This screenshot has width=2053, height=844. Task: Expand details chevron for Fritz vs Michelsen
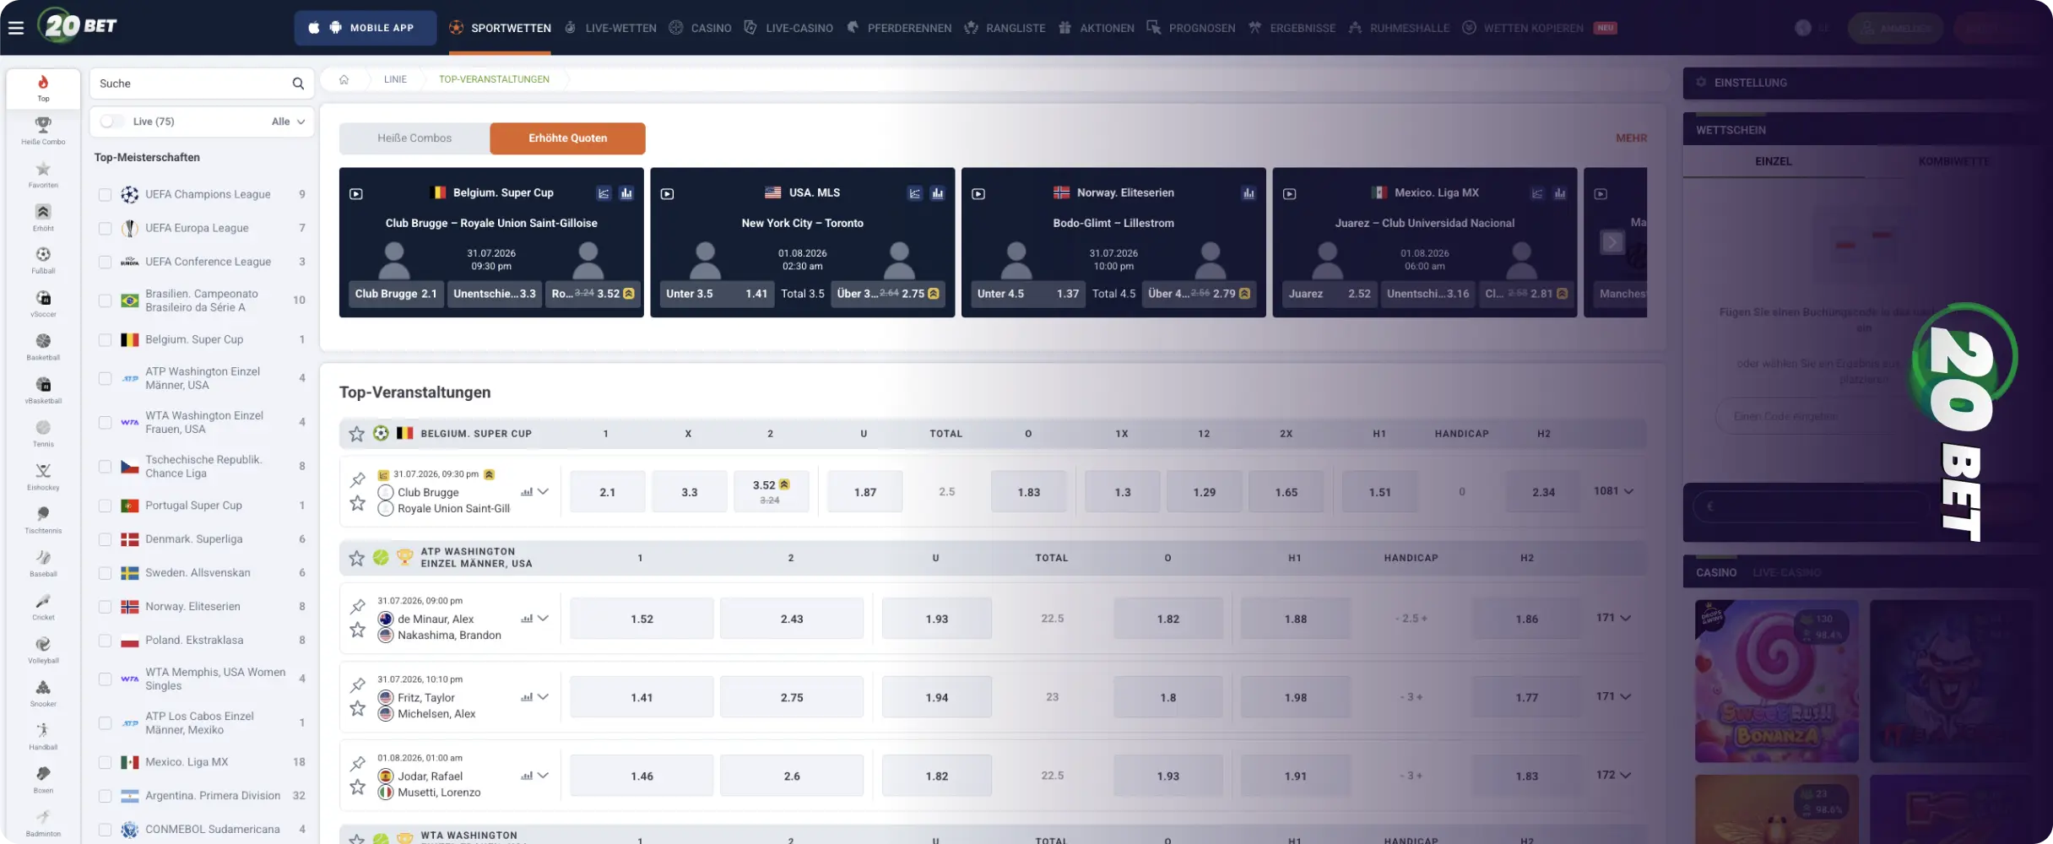point(543,697)
